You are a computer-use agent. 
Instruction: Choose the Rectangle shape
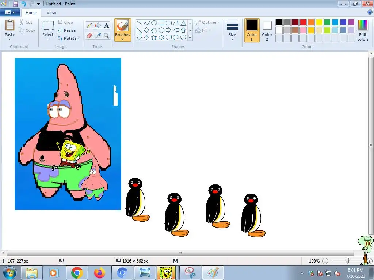pyautogui.click(x=161, y=23)
